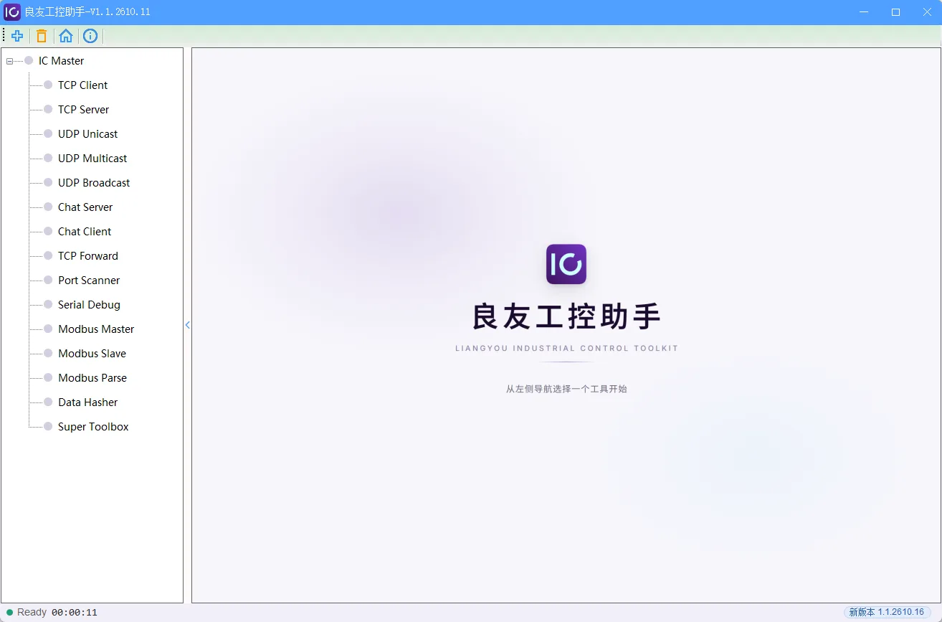Click the blue plus add icon in toolbar

(17, 36)
